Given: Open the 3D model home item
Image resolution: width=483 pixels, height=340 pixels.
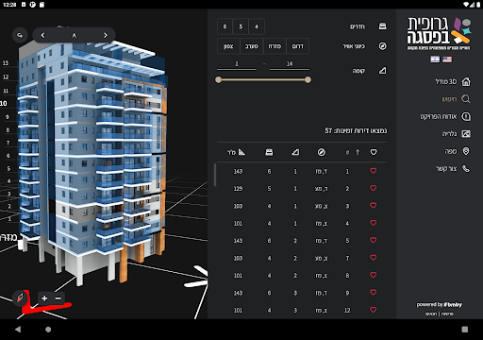Looking at the screenshot, I should [x=466, y=82].
